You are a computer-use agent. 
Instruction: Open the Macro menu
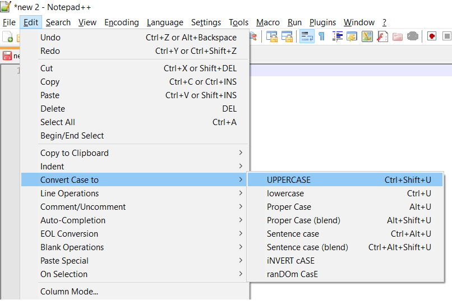(268, 22)
